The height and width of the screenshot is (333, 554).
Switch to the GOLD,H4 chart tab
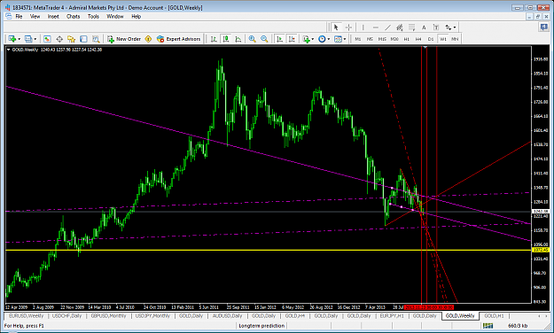(x=295, y=315)
